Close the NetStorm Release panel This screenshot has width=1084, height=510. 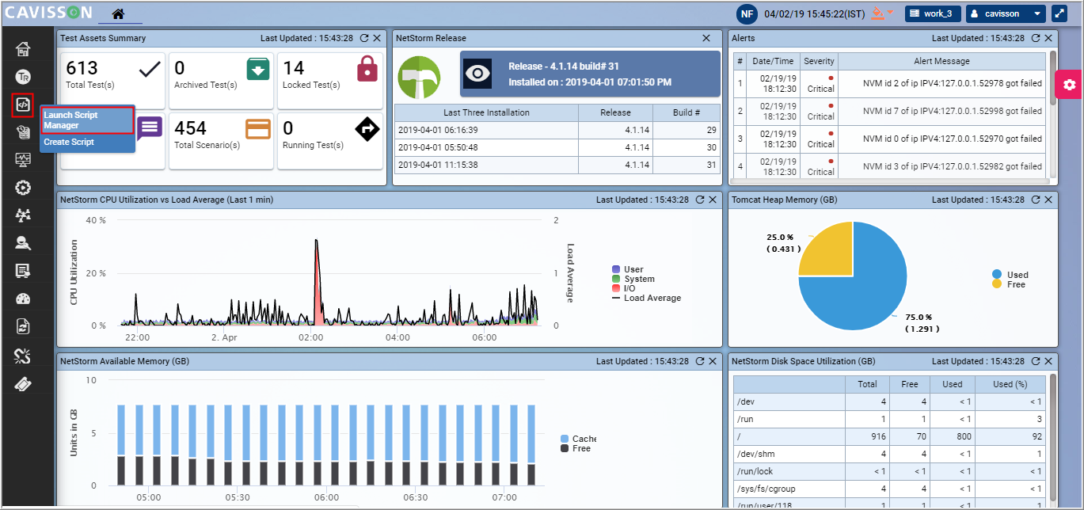(706, 38)
